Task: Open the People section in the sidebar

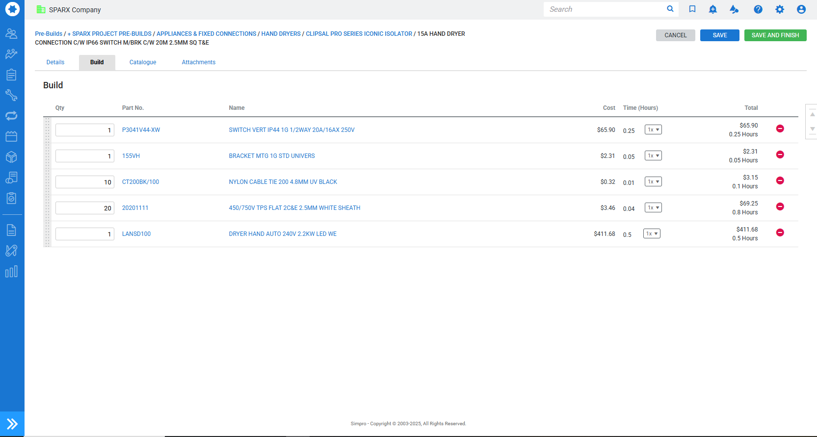Action: coord(11,33)
